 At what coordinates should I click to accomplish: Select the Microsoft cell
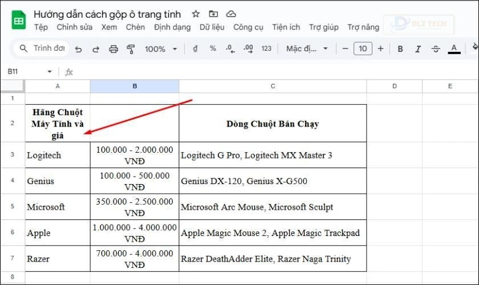click(58, 207)
